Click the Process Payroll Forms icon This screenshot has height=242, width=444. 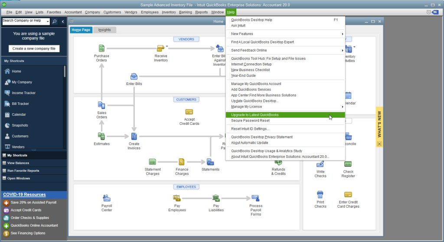255,198
